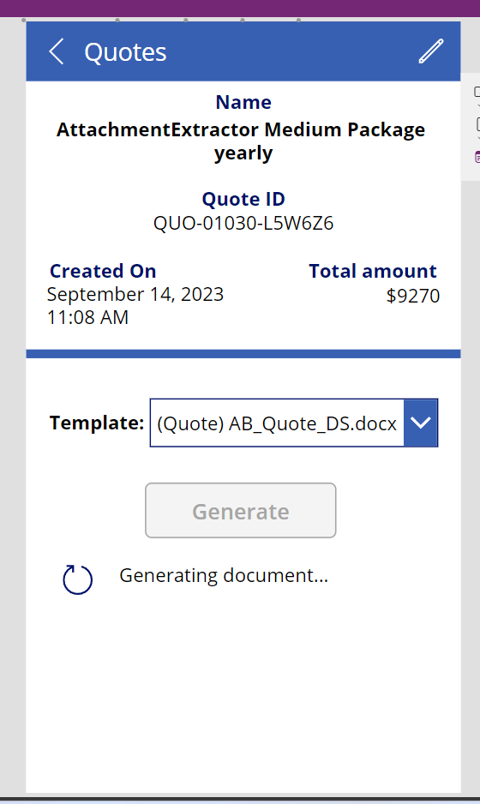Click the spinning loading indicator icon
Screen dimensions: 480x804
[x=77, y=579]
